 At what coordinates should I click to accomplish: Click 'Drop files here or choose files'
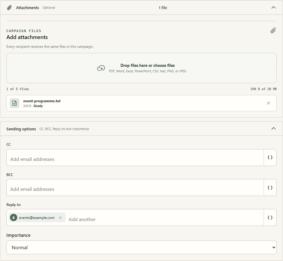click(x=147, y=65)
